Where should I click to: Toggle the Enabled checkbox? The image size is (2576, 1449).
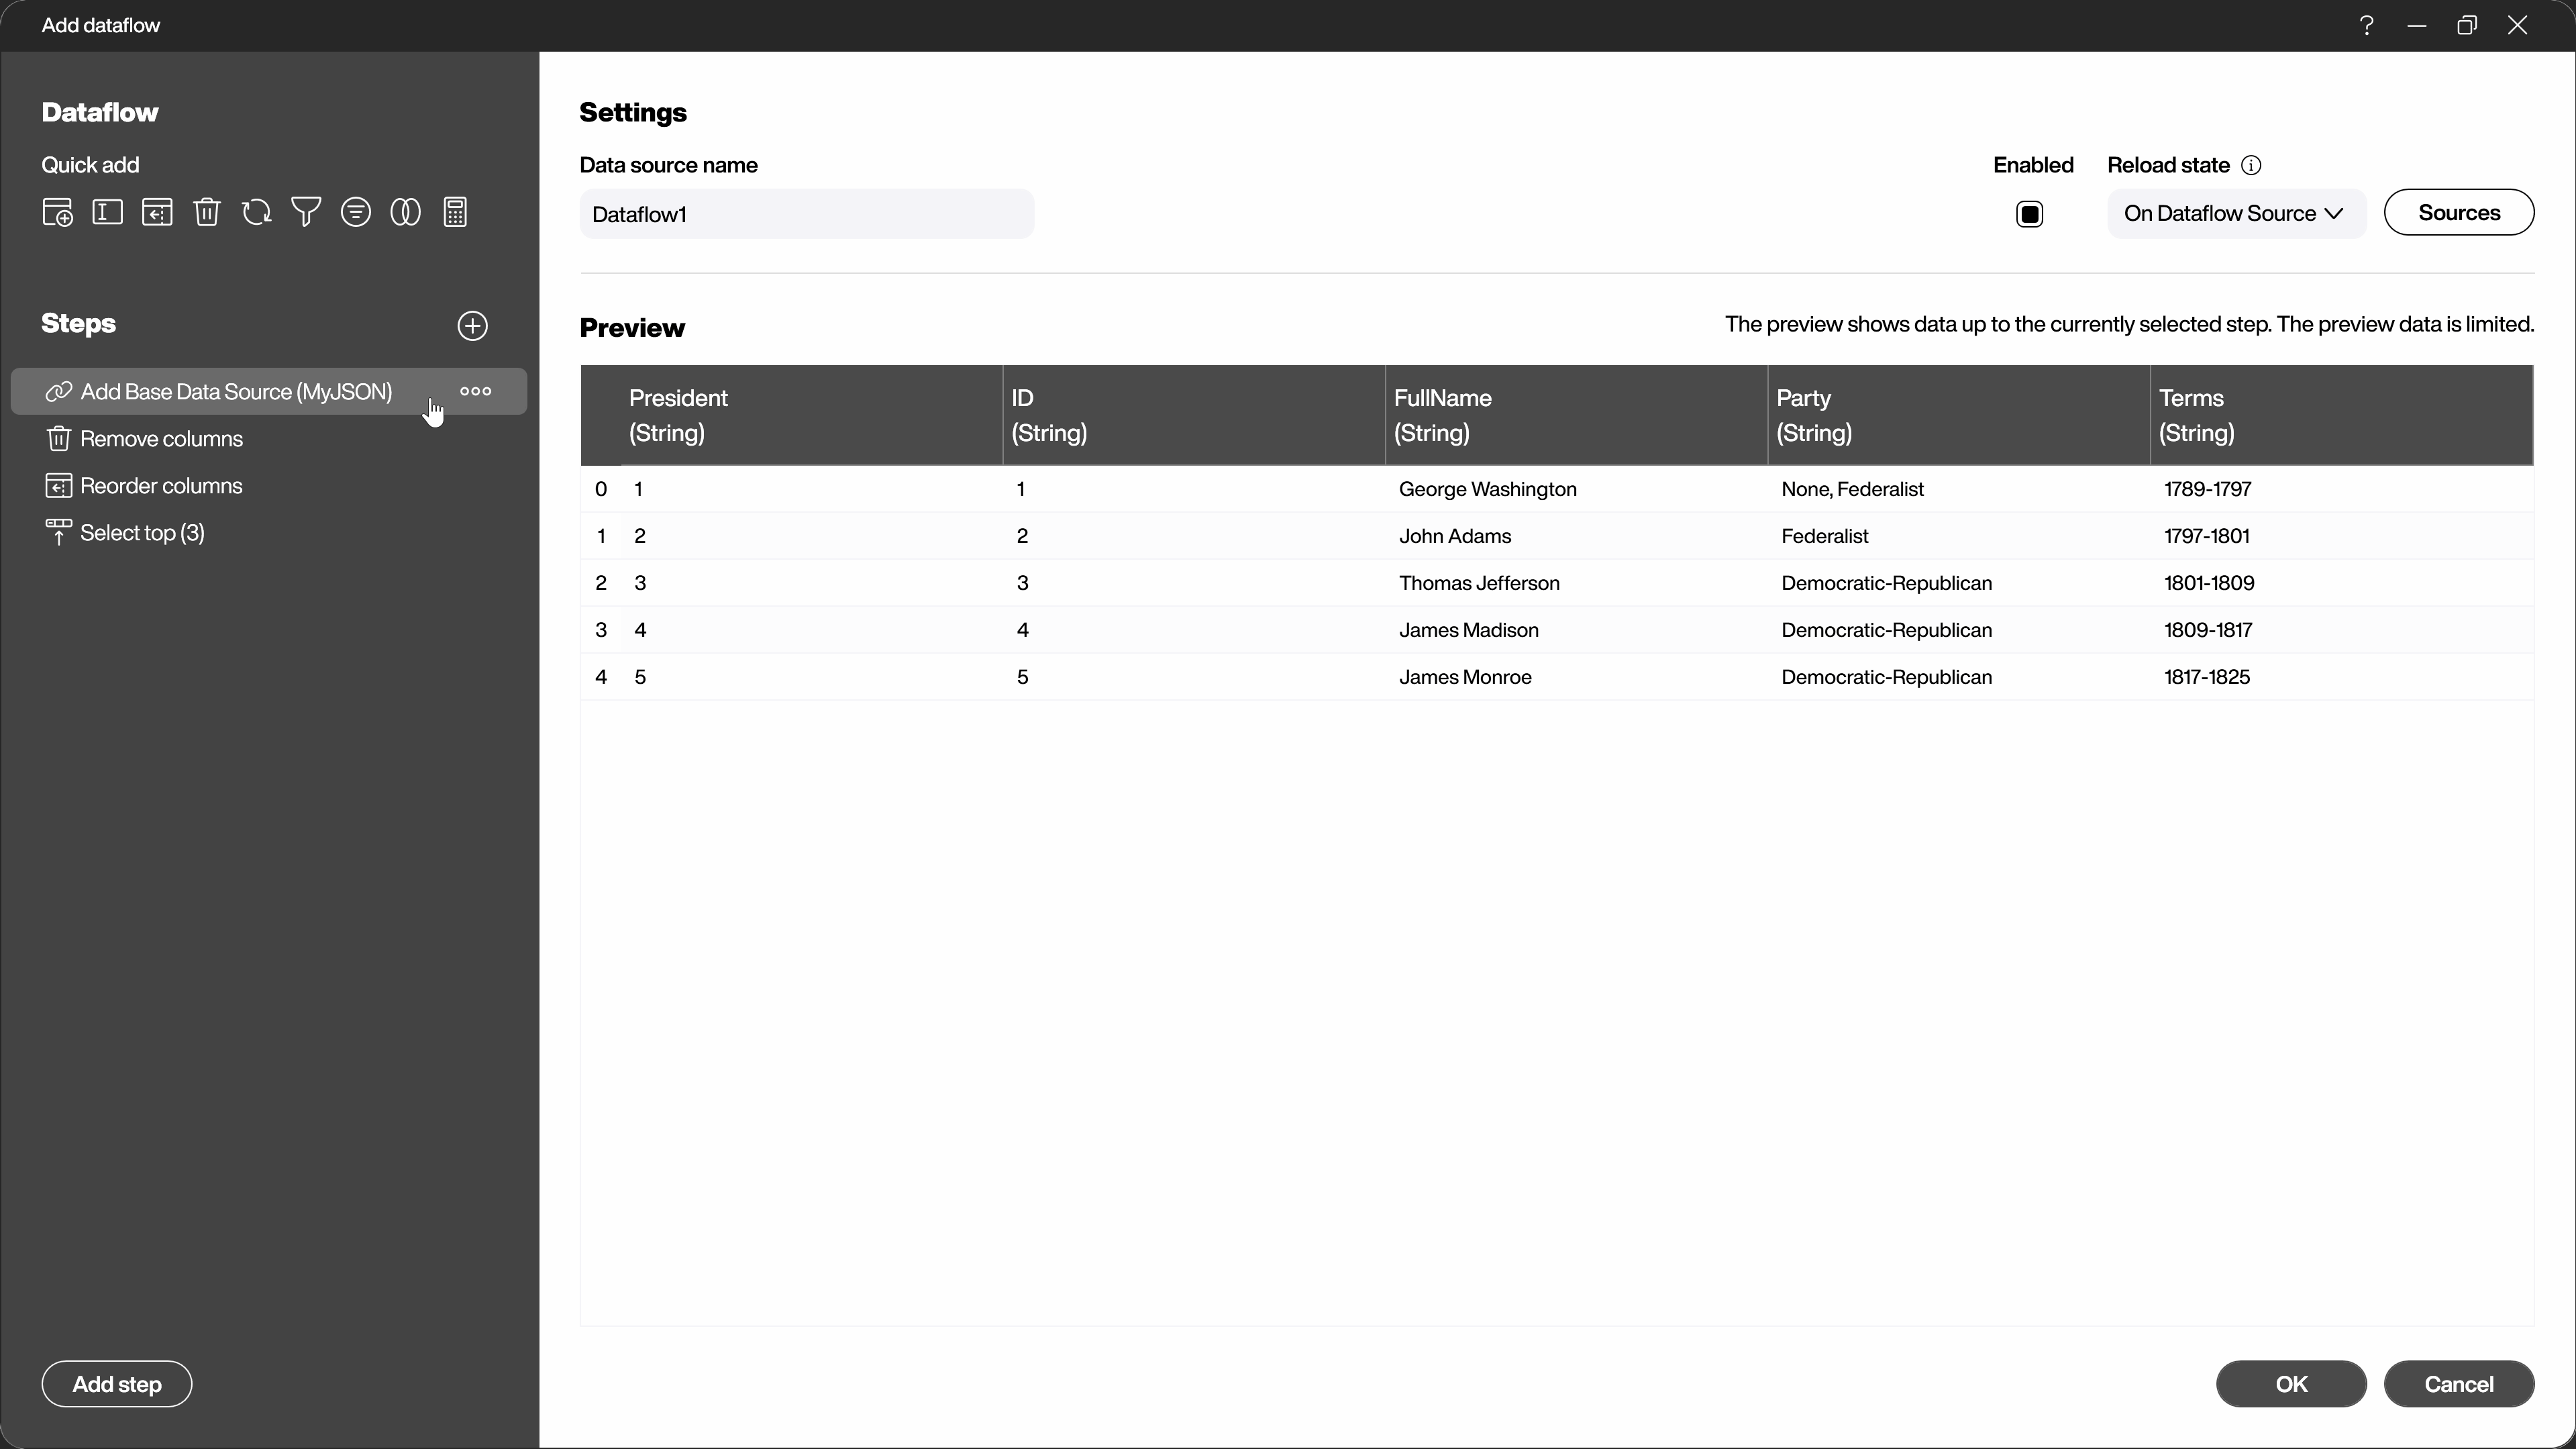(2030, 214)
